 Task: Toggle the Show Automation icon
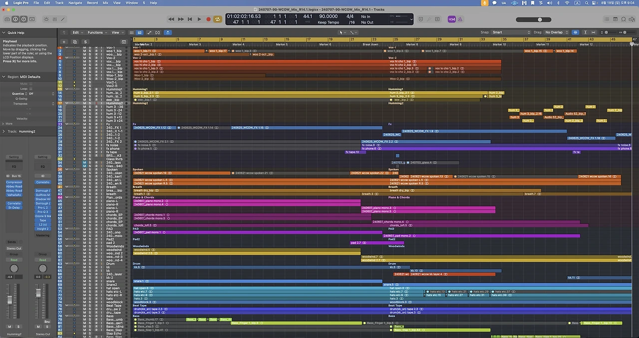pyautogui.click(x=149, y=32)
